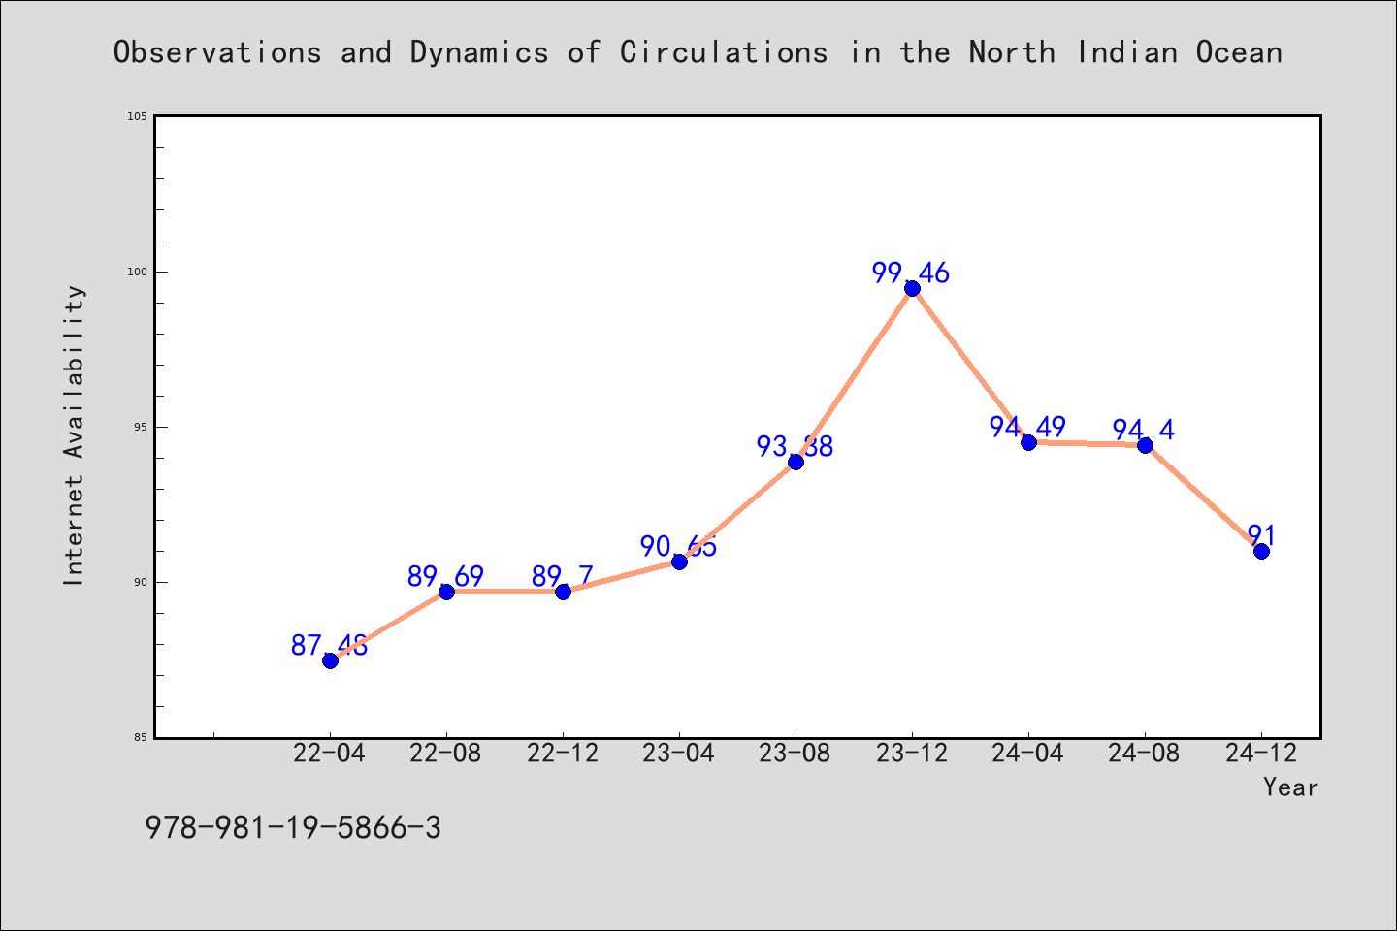
Task: Click the data point labeled 90.65
Action: (x=679, y=562)
